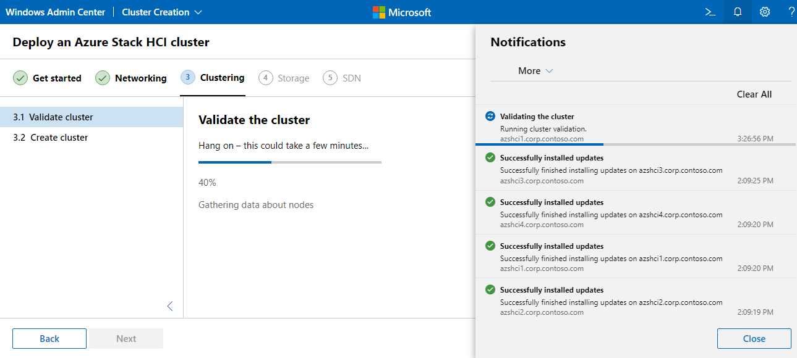Viewport: 797px width, 358px height.
Task: Click Hang on this could take minutes text
Action: (283, 146)
